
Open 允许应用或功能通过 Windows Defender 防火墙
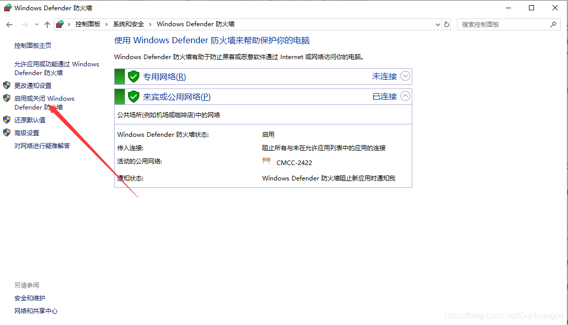(57, 68)
